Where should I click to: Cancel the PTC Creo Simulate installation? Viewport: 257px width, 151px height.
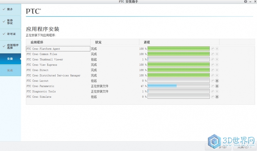point(217,97)
